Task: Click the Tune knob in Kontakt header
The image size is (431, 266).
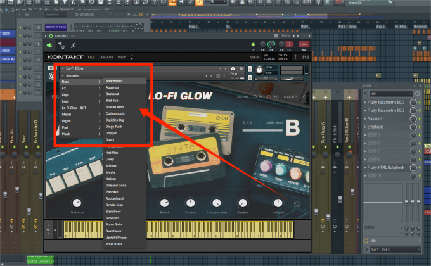Action: click(259, 70)
